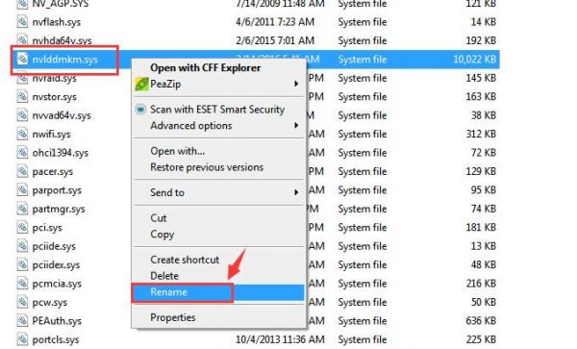Click the nvflash.sys file icon
This screenshot has height=349, width=577.
click(x=22, y=22)
